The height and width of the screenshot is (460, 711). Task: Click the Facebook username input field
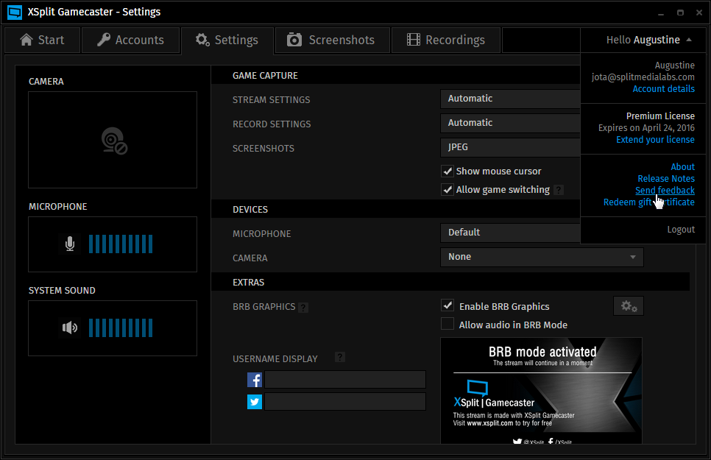[x=345, y=380]
